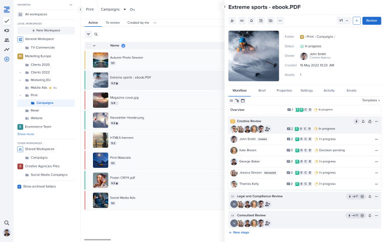Click the add user icon in asset toolbar
Viewport: 384px width, 242px height.
(232, 21)
